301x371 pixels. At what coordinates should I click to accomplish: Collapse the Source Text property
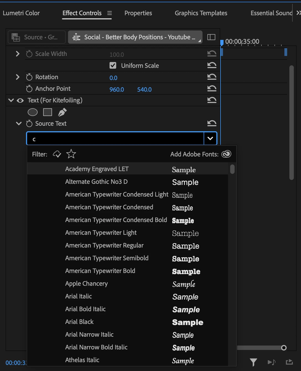(x=19, y=123)
